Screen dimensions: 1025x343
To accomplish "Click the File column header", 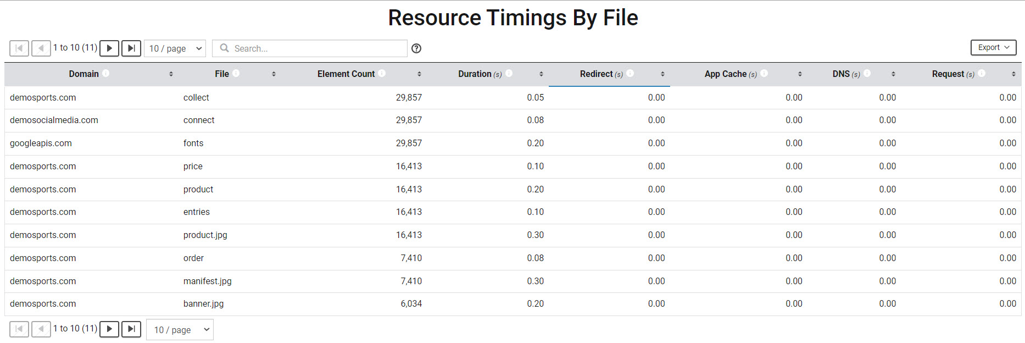I will (222, 74).
